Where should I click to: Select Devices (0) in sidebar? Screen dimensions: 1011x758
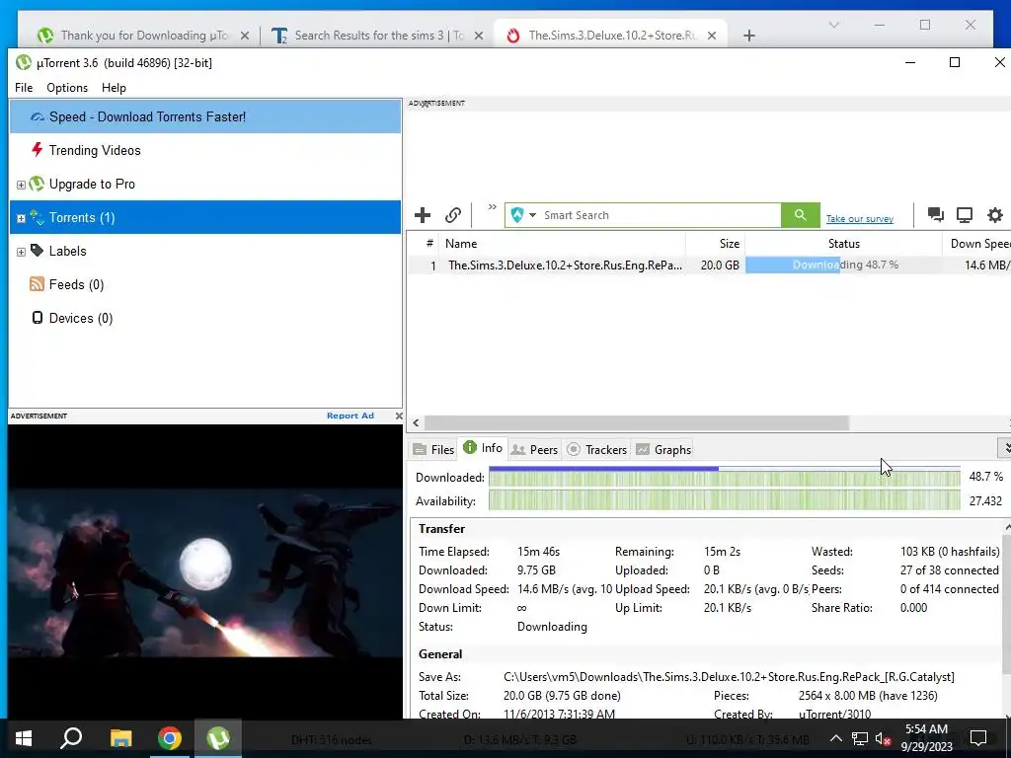point(205,318)
